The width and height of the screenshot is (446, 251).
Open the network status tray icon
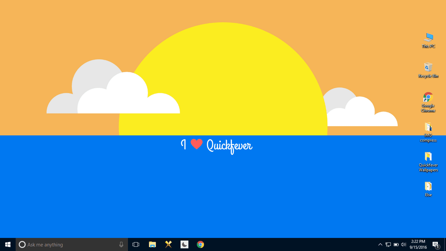click(388, 244)
